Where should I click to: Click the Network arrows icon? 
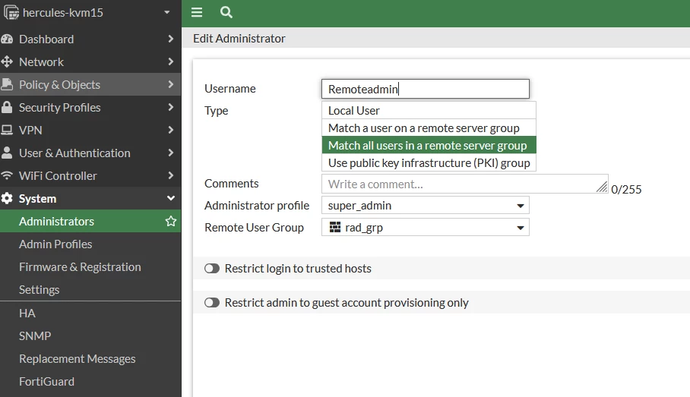[7, 62]
